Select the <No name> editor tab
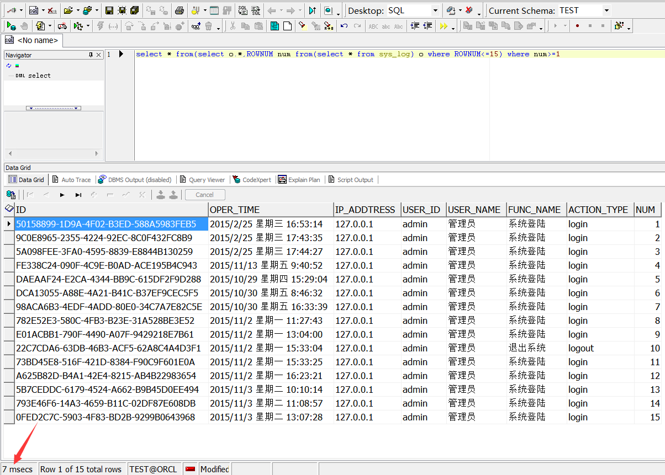Screen dimensions: 665x475 [31, 40]
